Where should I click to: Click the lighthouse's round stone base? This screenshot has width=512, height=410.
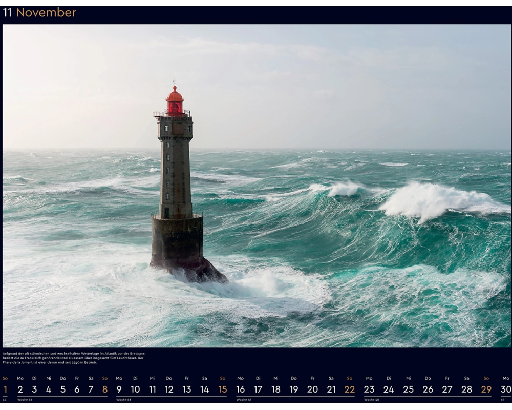[177, 240]
